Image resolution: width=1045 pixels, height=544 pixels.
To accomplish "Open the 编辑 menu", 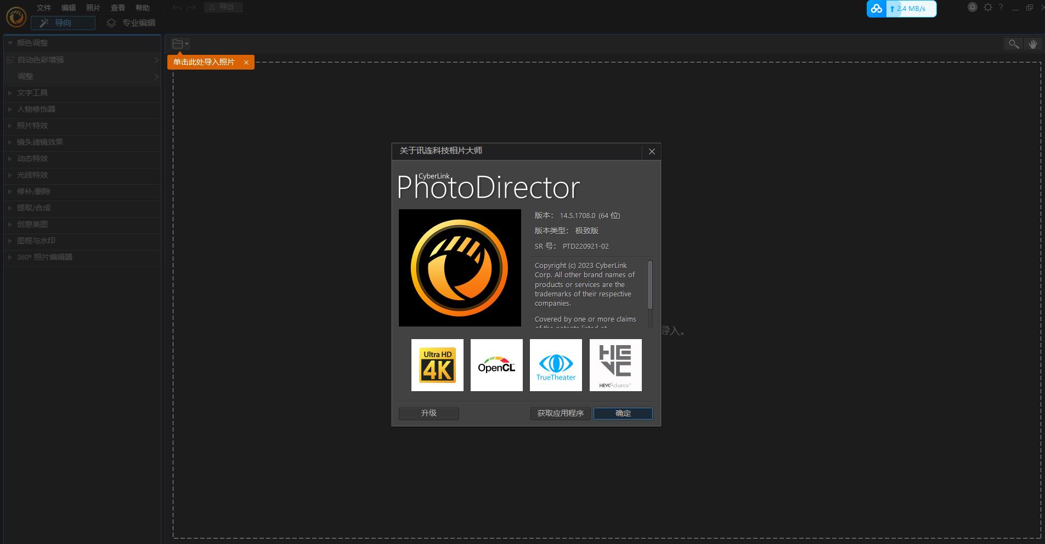I will pos(69,8).
